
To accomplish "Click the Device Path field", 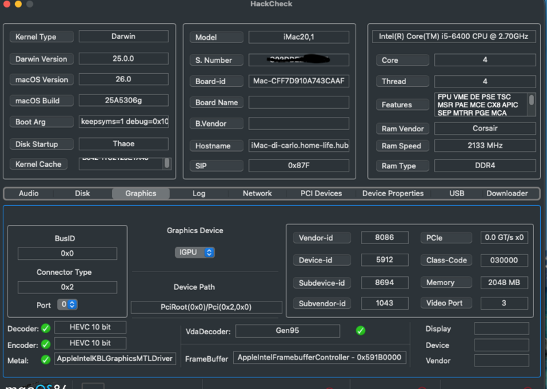I will pos(206,307).
